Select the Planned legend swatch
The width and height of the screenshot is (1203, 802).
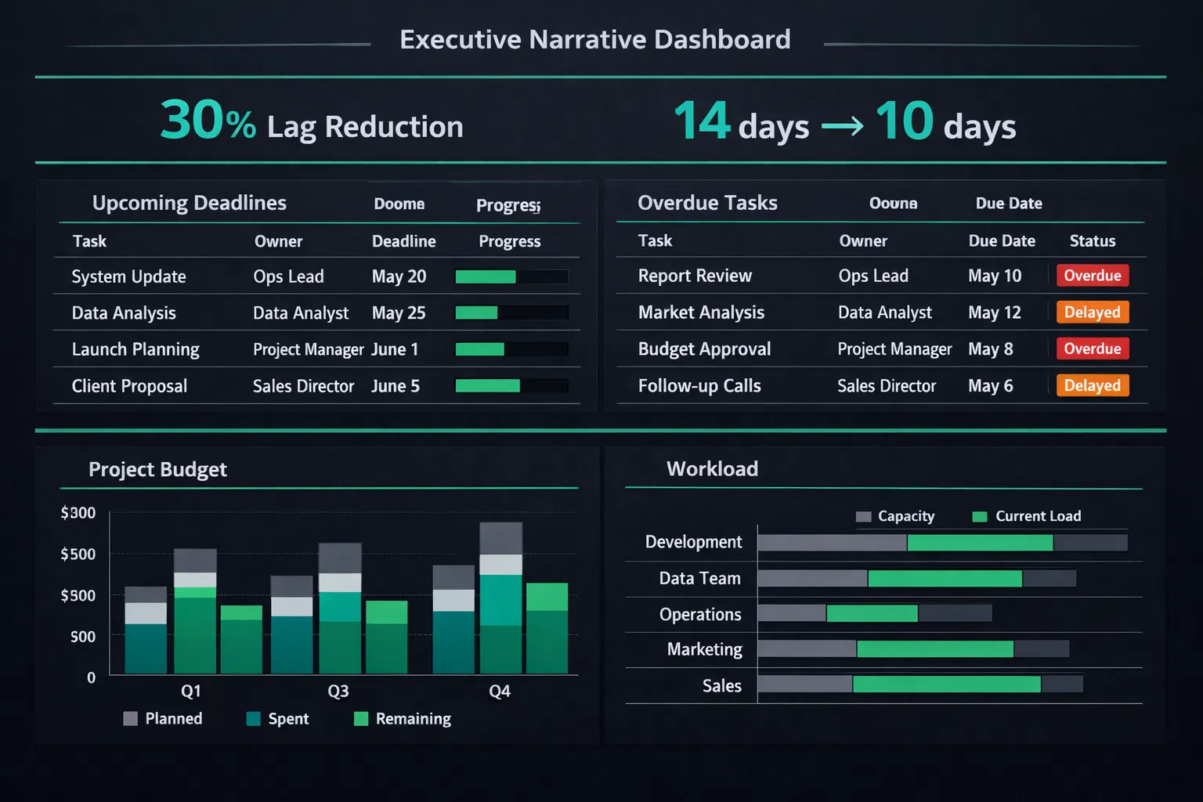130,718
